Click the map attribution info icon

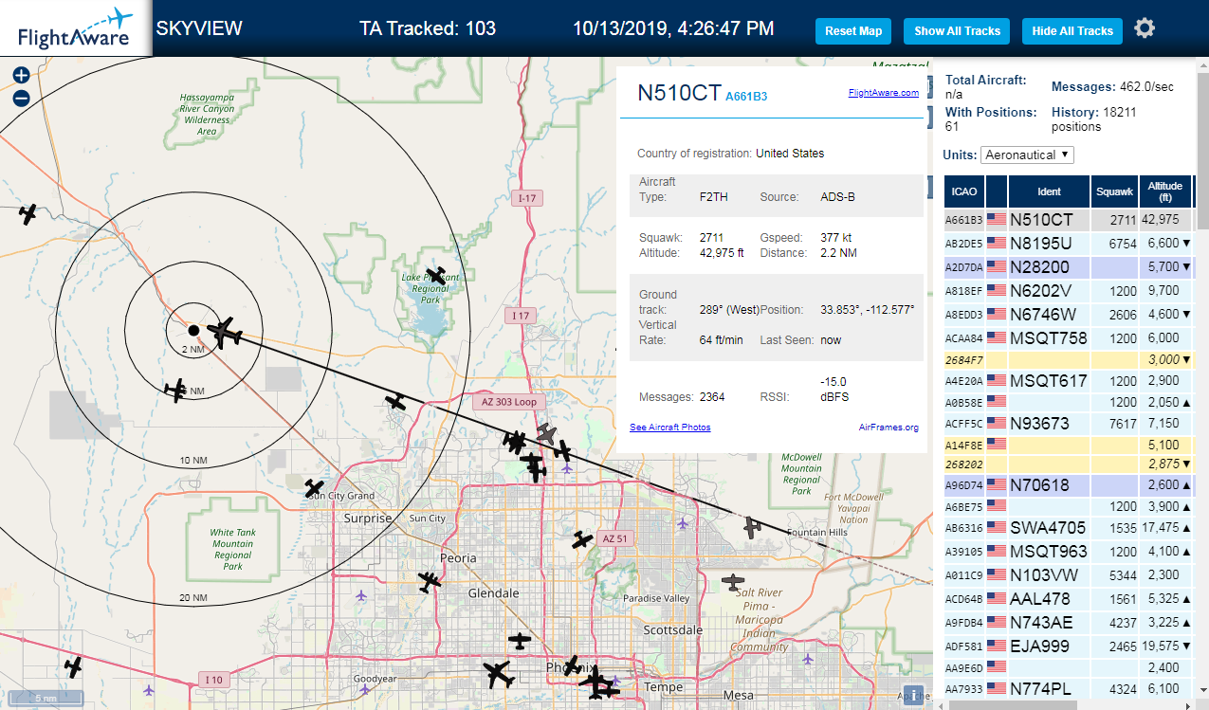pyautogui.click(x=914, y=695)
